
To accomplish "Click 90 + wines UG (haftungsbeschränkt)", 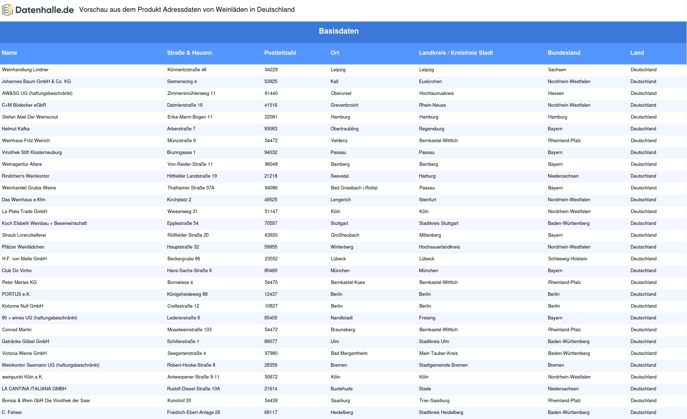I will 39,318.
